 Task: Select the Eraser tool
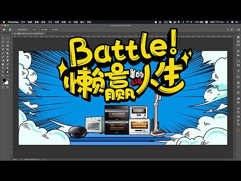click(7, 57)
